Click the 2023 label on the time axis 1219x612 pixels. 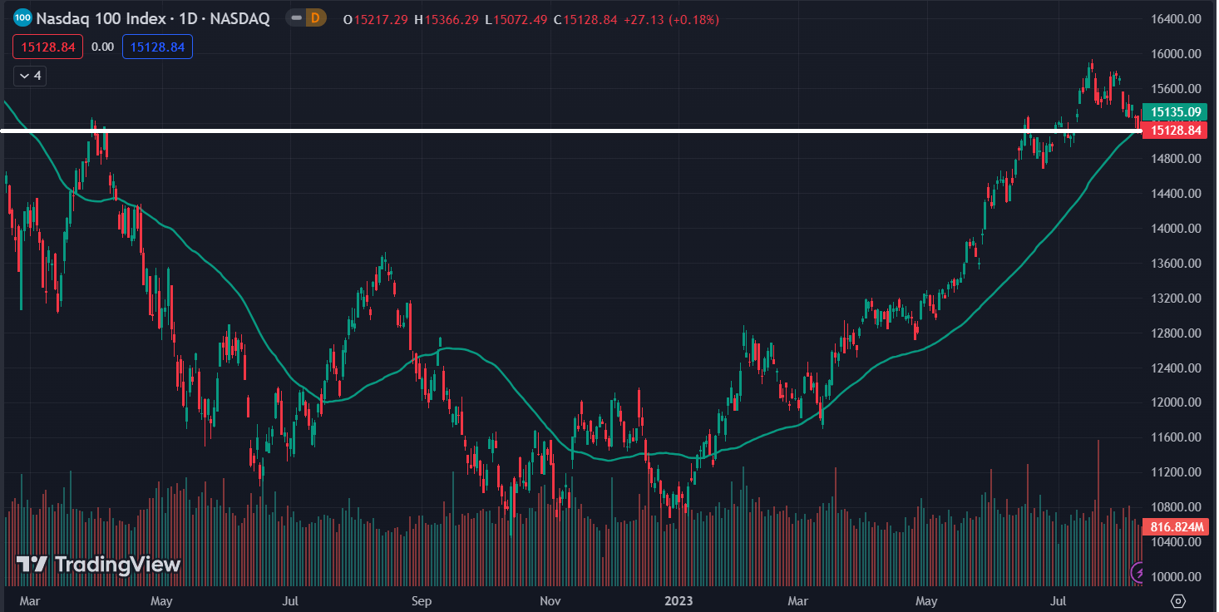[x=679, y=600]
